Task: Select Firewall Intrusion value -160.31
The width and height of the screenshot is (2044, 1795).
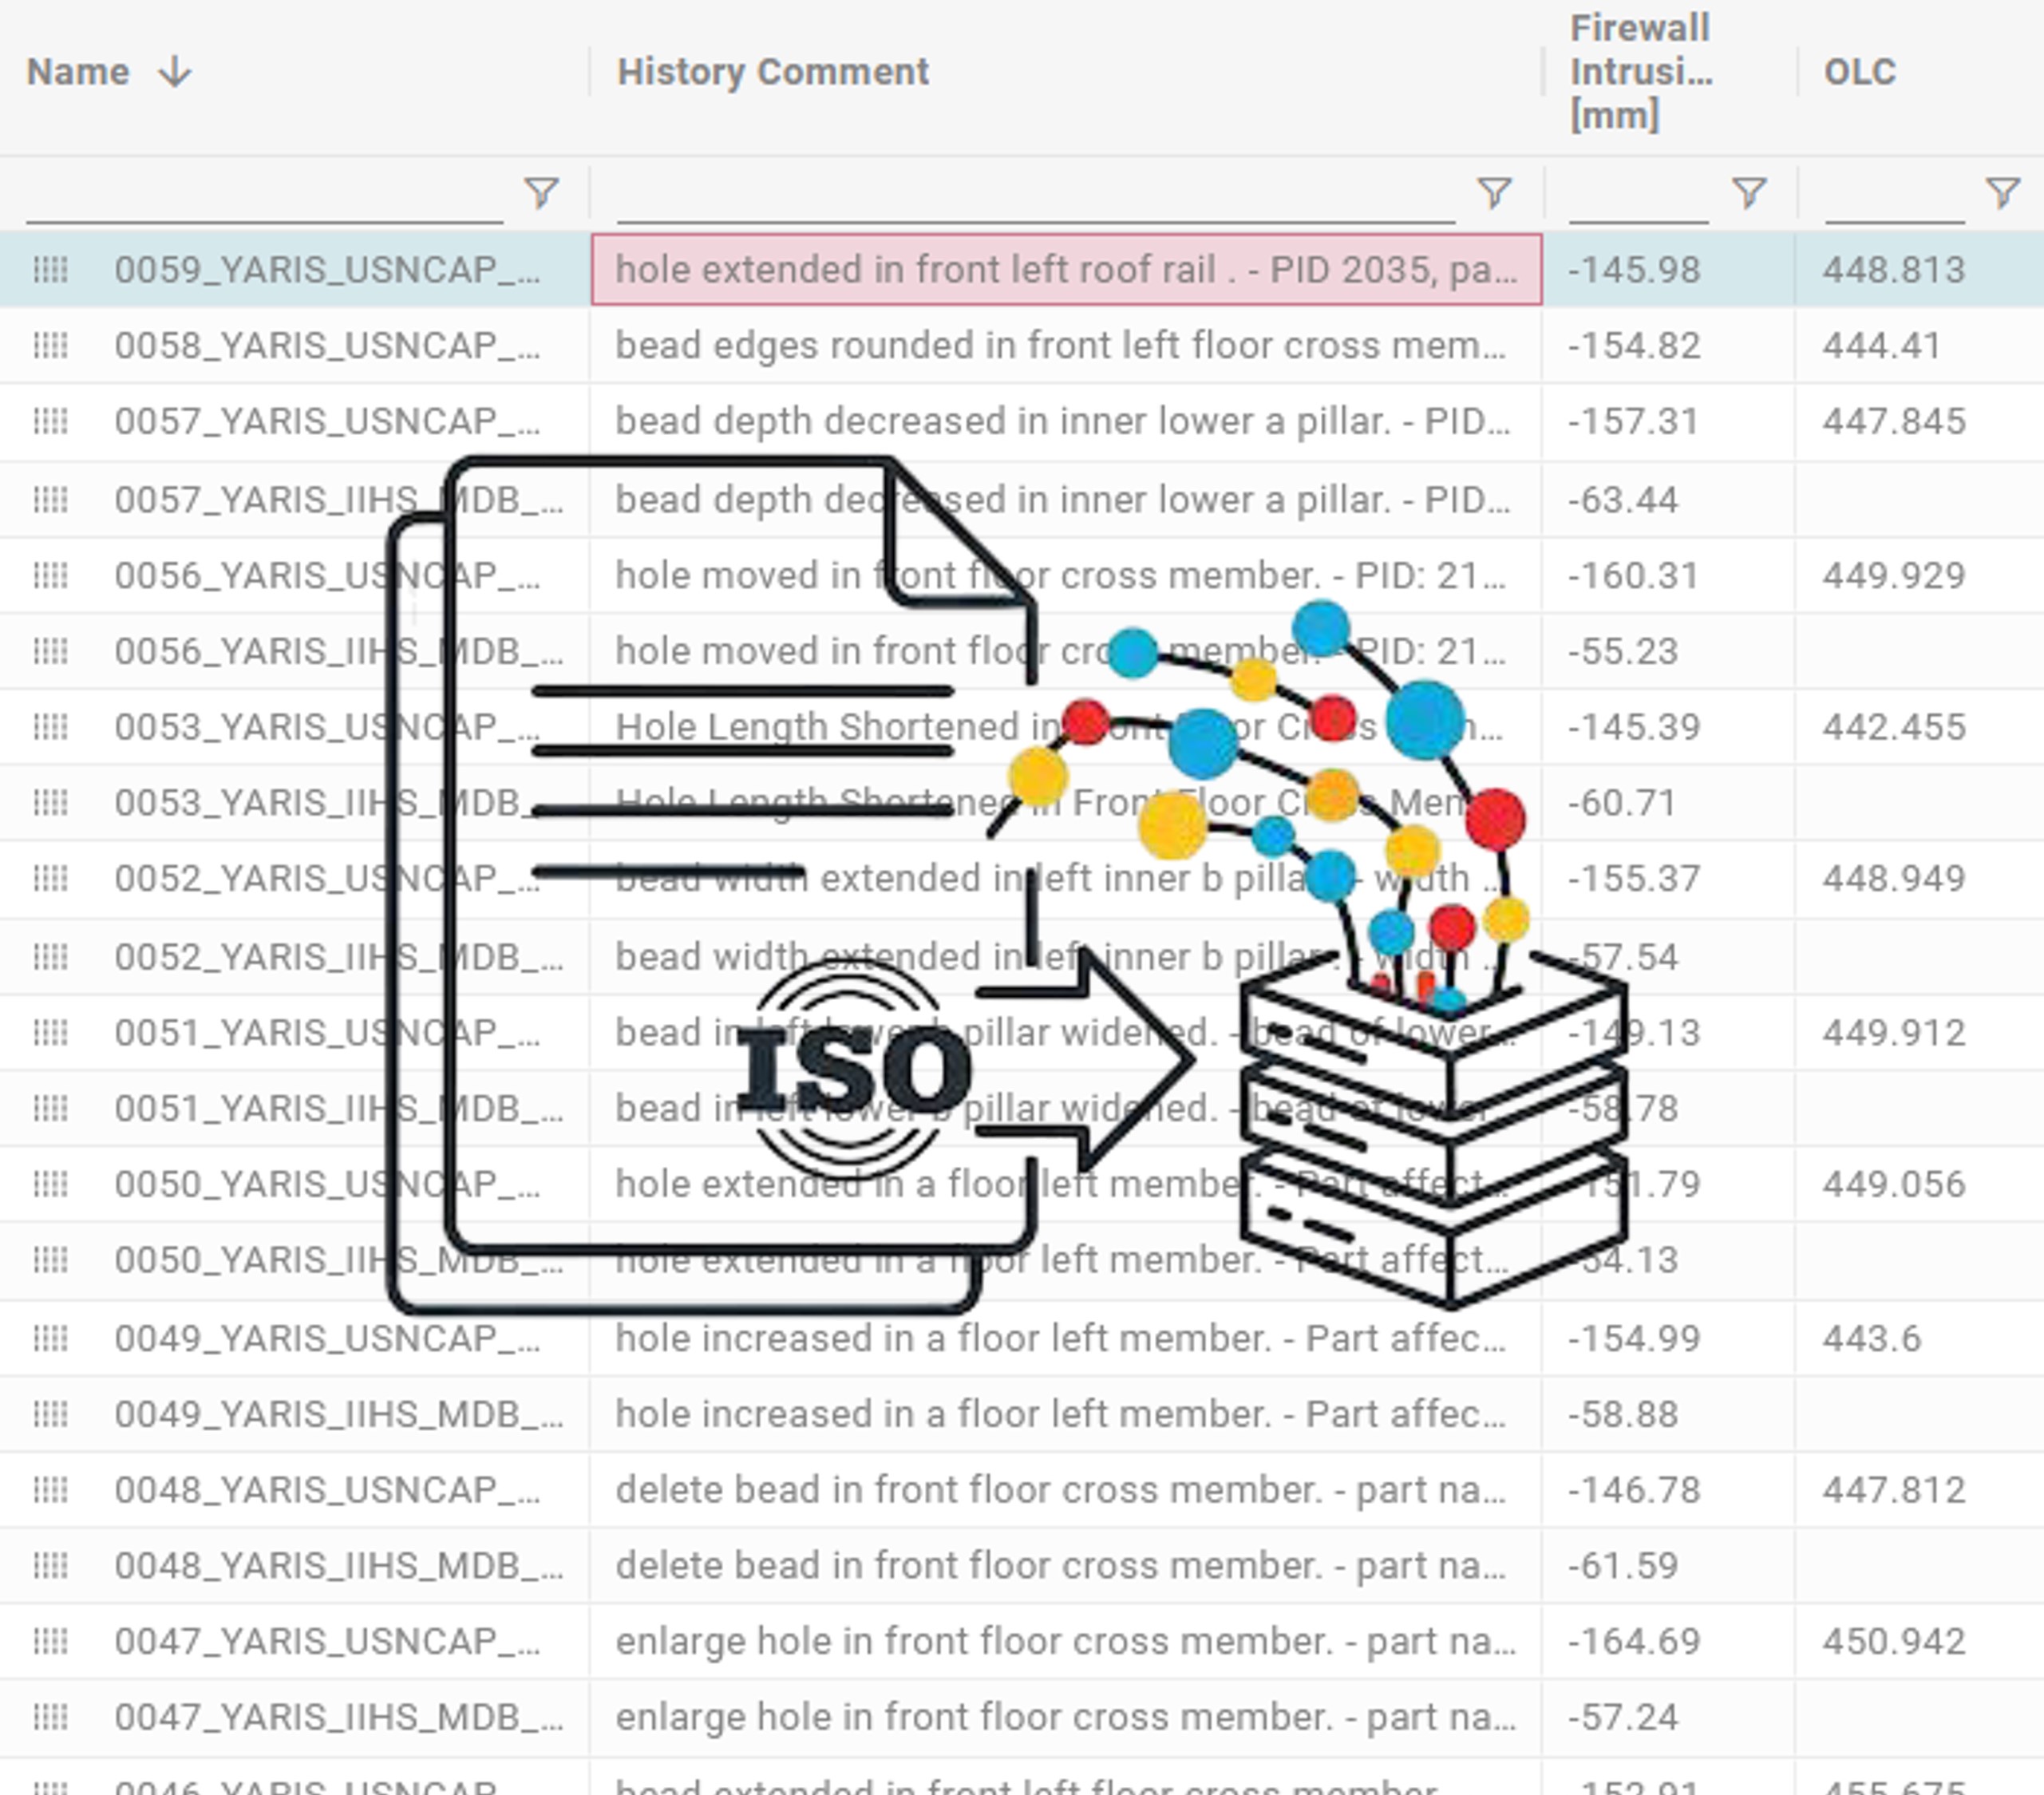Action: click(x=1634, y=575)
